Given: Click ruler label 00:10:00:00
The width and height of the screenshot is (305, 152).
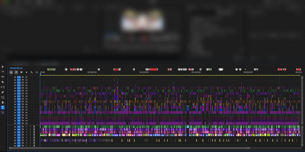Looking at the screenshot, I should [x=144, y=72].
